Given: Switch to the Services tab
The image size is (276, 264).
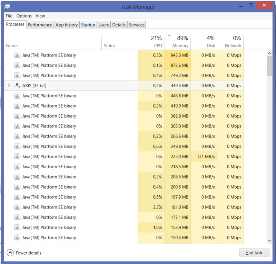Looking at the screenshot, I should tap(136, 24).
